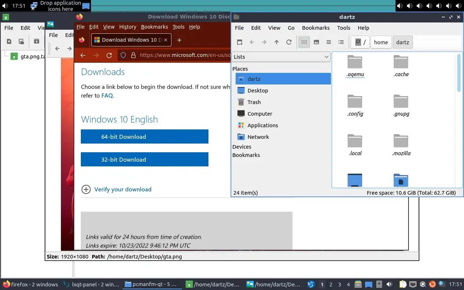The height and width of the screenshot is (290, 464).
Task: Expand 'Verify your download' section
Action: (116, 189)
